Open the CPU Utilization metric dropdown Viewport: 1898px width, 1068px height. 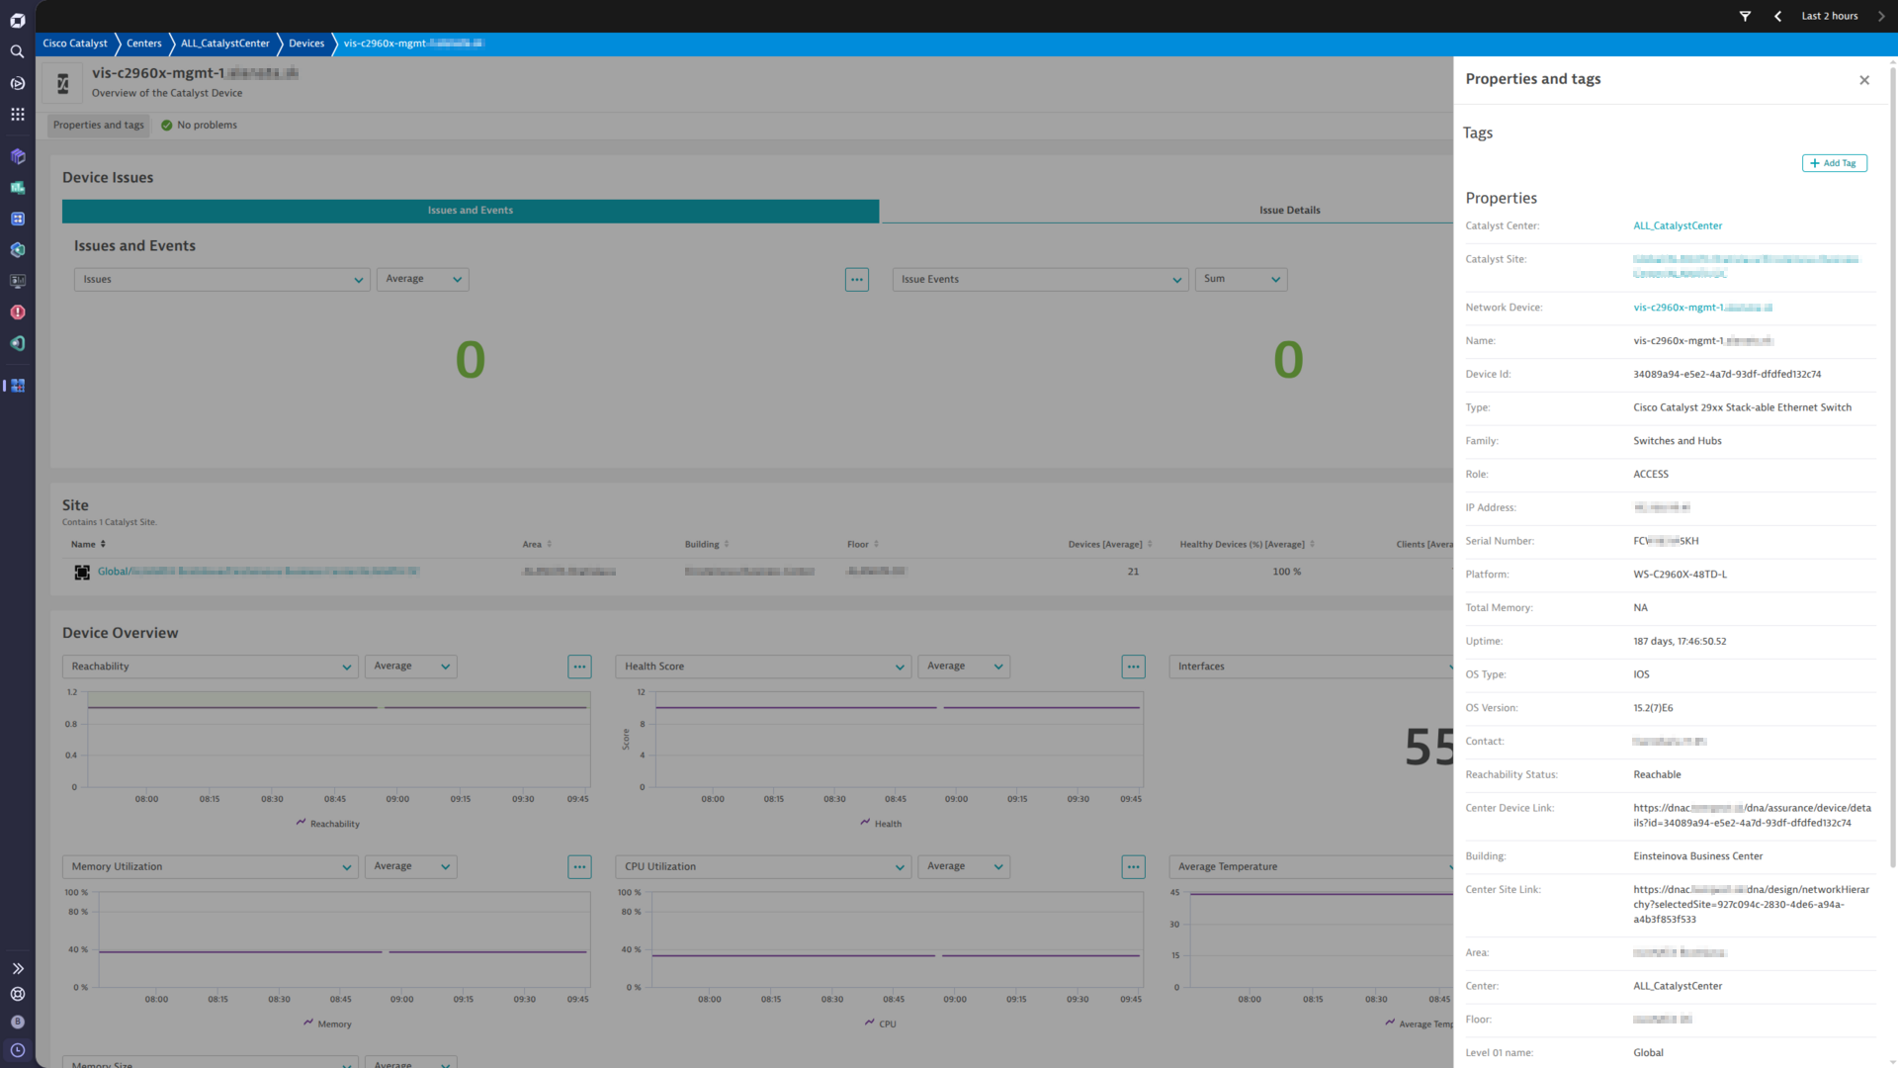coord(761,866)
